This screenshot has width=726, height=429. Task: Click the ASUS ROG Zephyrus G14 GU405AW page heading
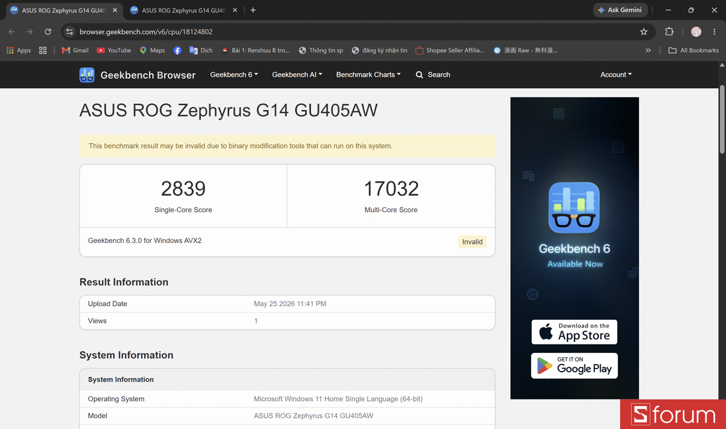[x=229, y=111]
